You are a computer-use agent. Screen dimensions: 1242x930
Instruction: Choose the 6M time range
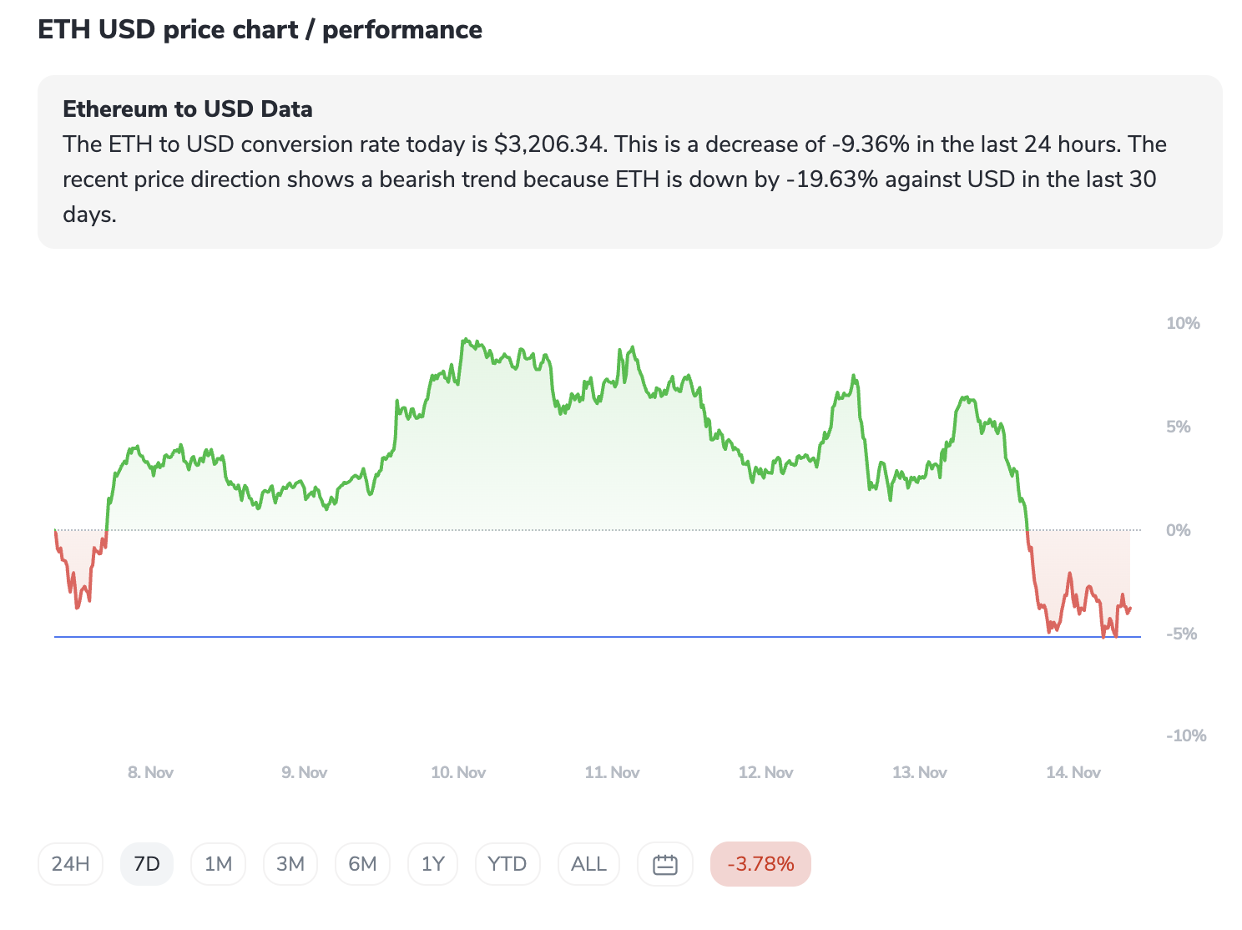tap(362, 864)
